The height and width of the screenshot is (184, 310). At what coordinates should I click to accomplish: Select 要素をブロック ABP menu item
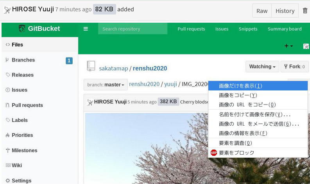(x=236, y=153)
